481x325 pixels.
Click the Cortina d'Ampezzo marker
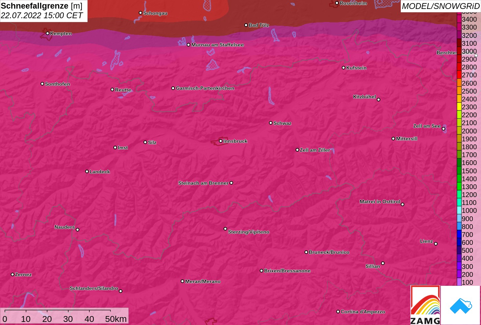(x=338, y=312)
